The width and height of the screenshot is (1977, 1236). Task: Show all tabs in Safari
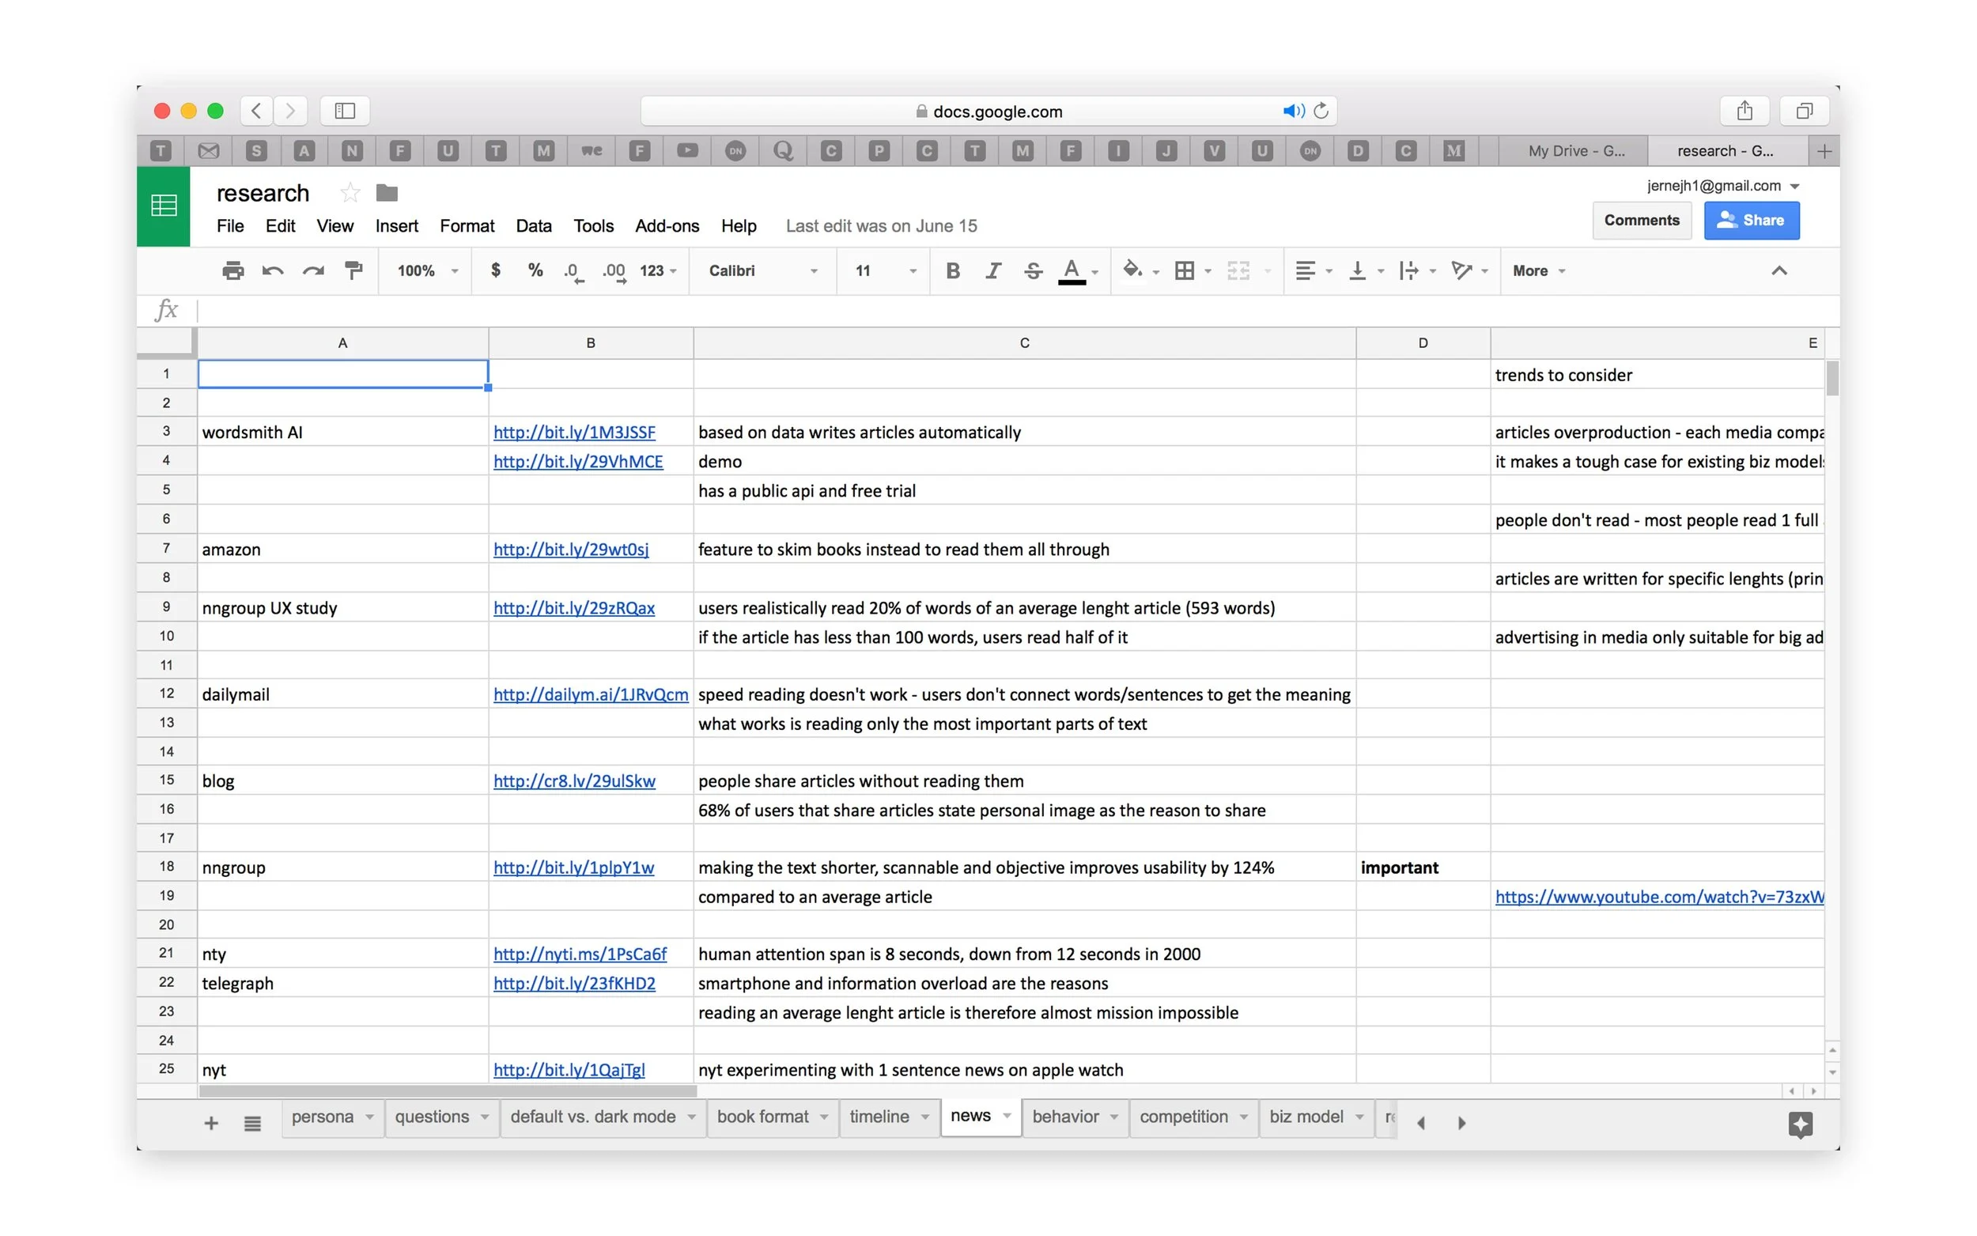[x=1804, y=111]
